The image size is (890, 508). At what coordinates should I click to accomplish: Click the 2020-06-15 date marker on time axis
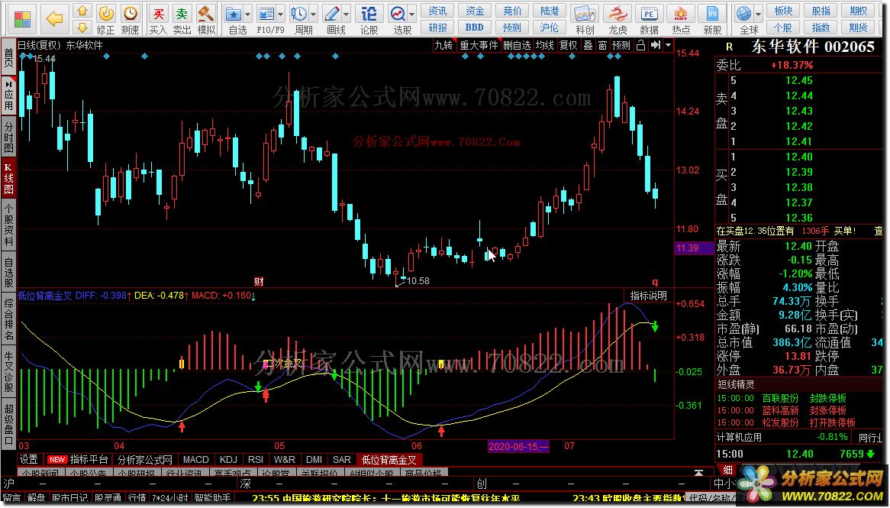pos(518,446)
